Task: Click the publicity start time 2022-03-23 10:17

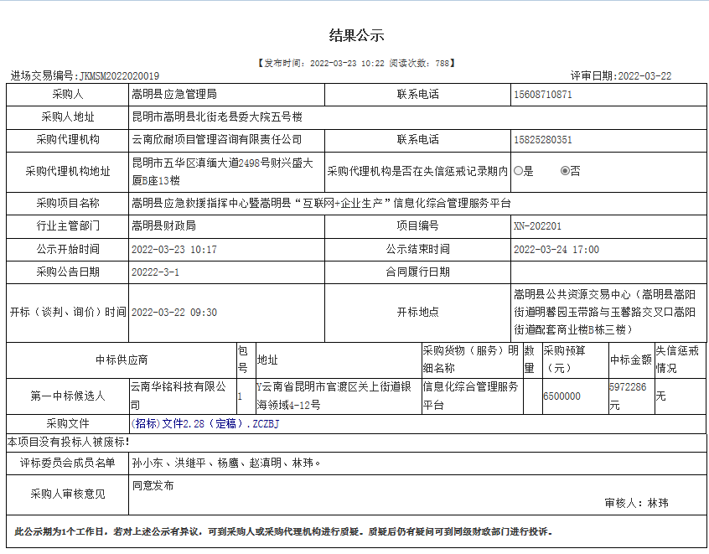Action: click(174, 250)
